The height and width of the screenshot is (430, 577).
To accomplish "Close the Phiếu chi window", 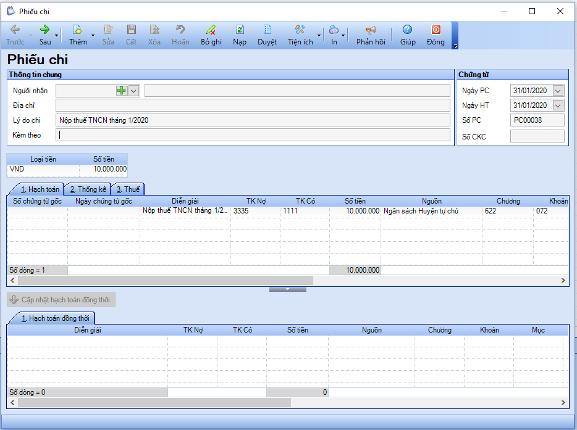I will (560, 11).
